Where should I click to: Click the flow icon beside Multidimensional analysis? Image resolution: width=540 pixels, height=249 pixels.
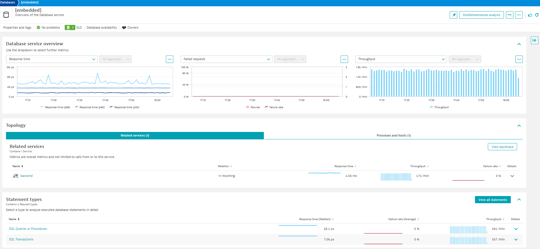coord(509,15)
